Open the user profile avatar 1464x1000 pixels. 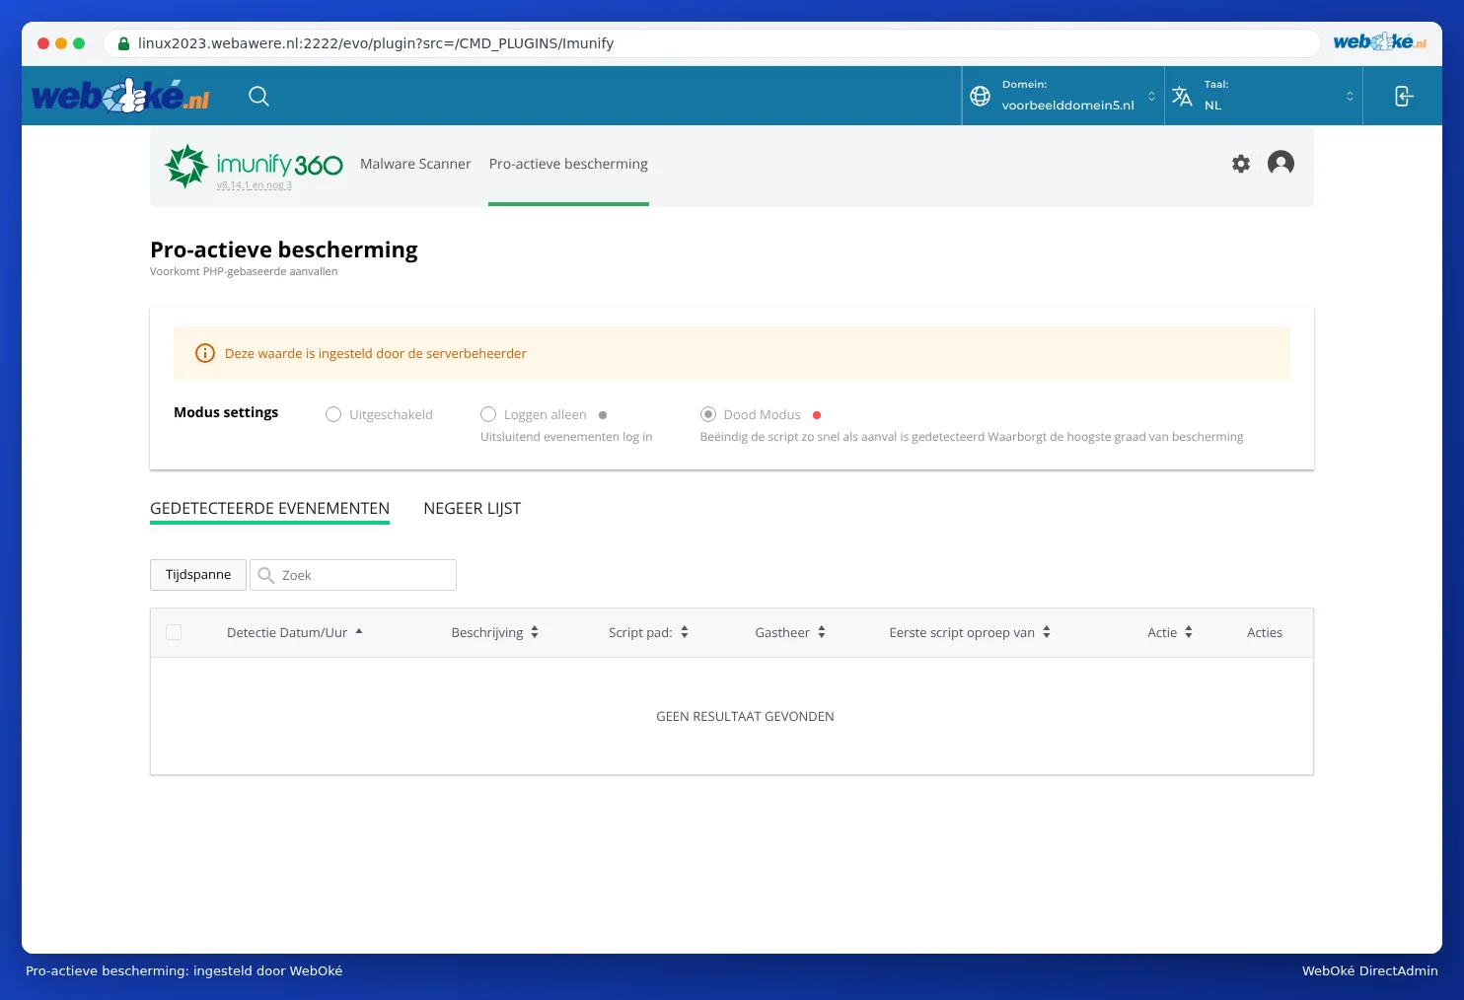(1281, 163)
